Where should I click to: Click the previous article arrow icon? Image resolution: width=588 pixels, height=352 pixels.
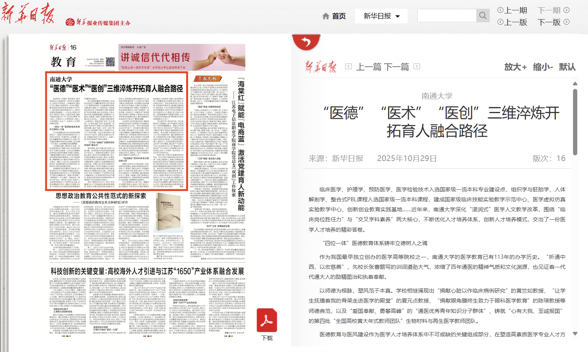pyautogui.click(x=349, y=67)
